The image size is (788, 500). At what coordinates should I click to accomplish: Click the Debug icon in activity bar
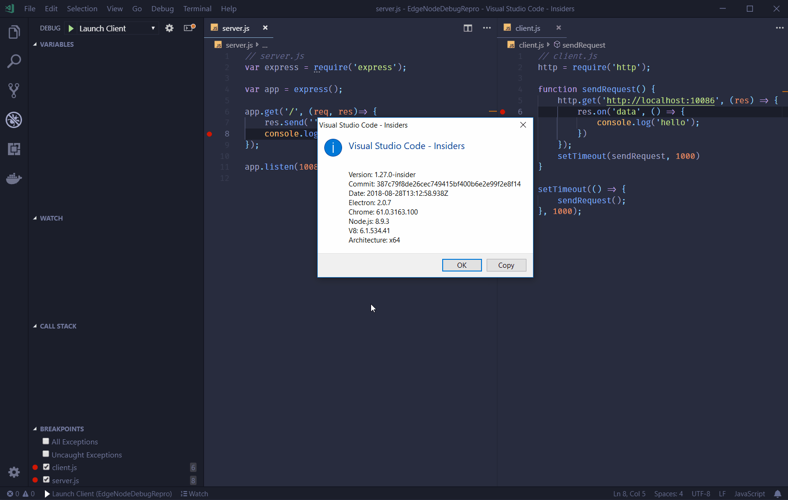[x=14, y=120]
